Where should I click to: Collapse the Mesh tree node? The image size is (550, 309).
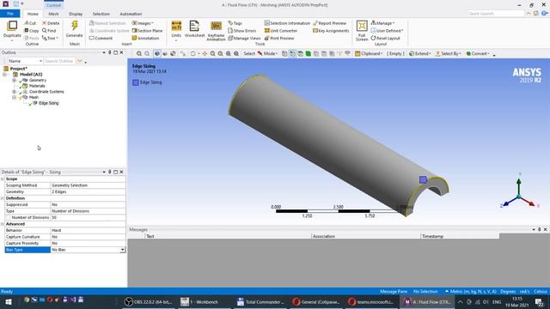[14, 97]
